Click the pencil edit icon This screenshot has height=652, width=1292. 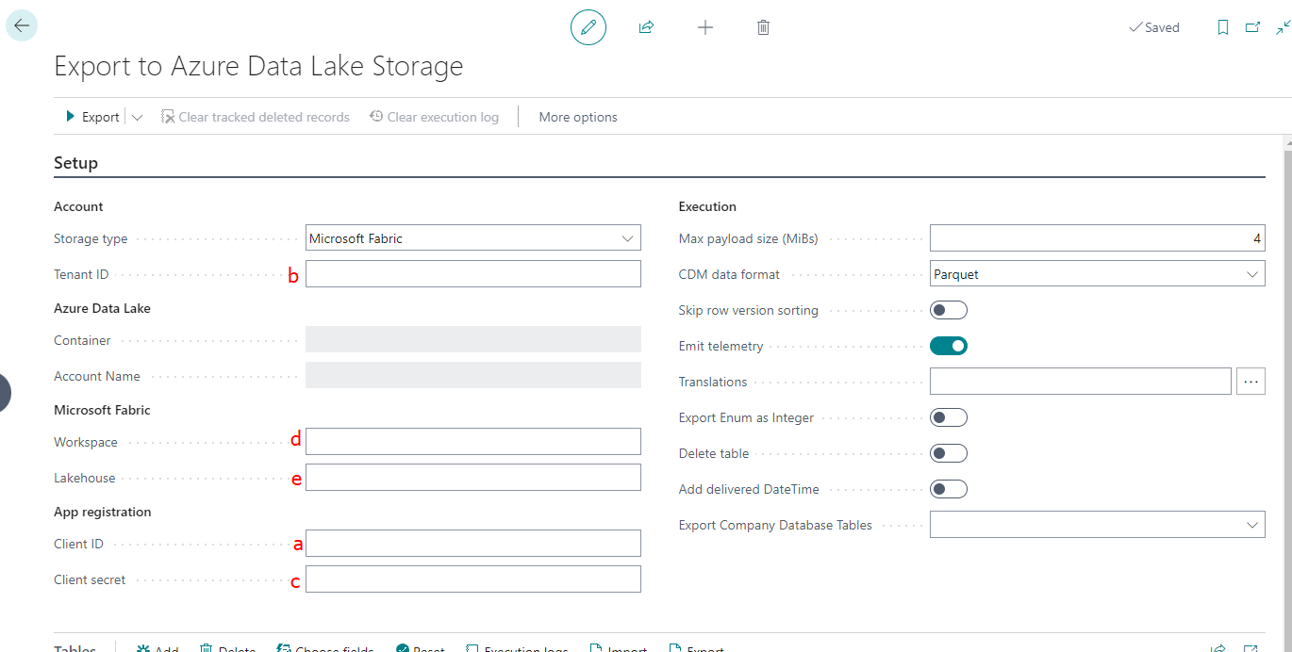(588, 27)
